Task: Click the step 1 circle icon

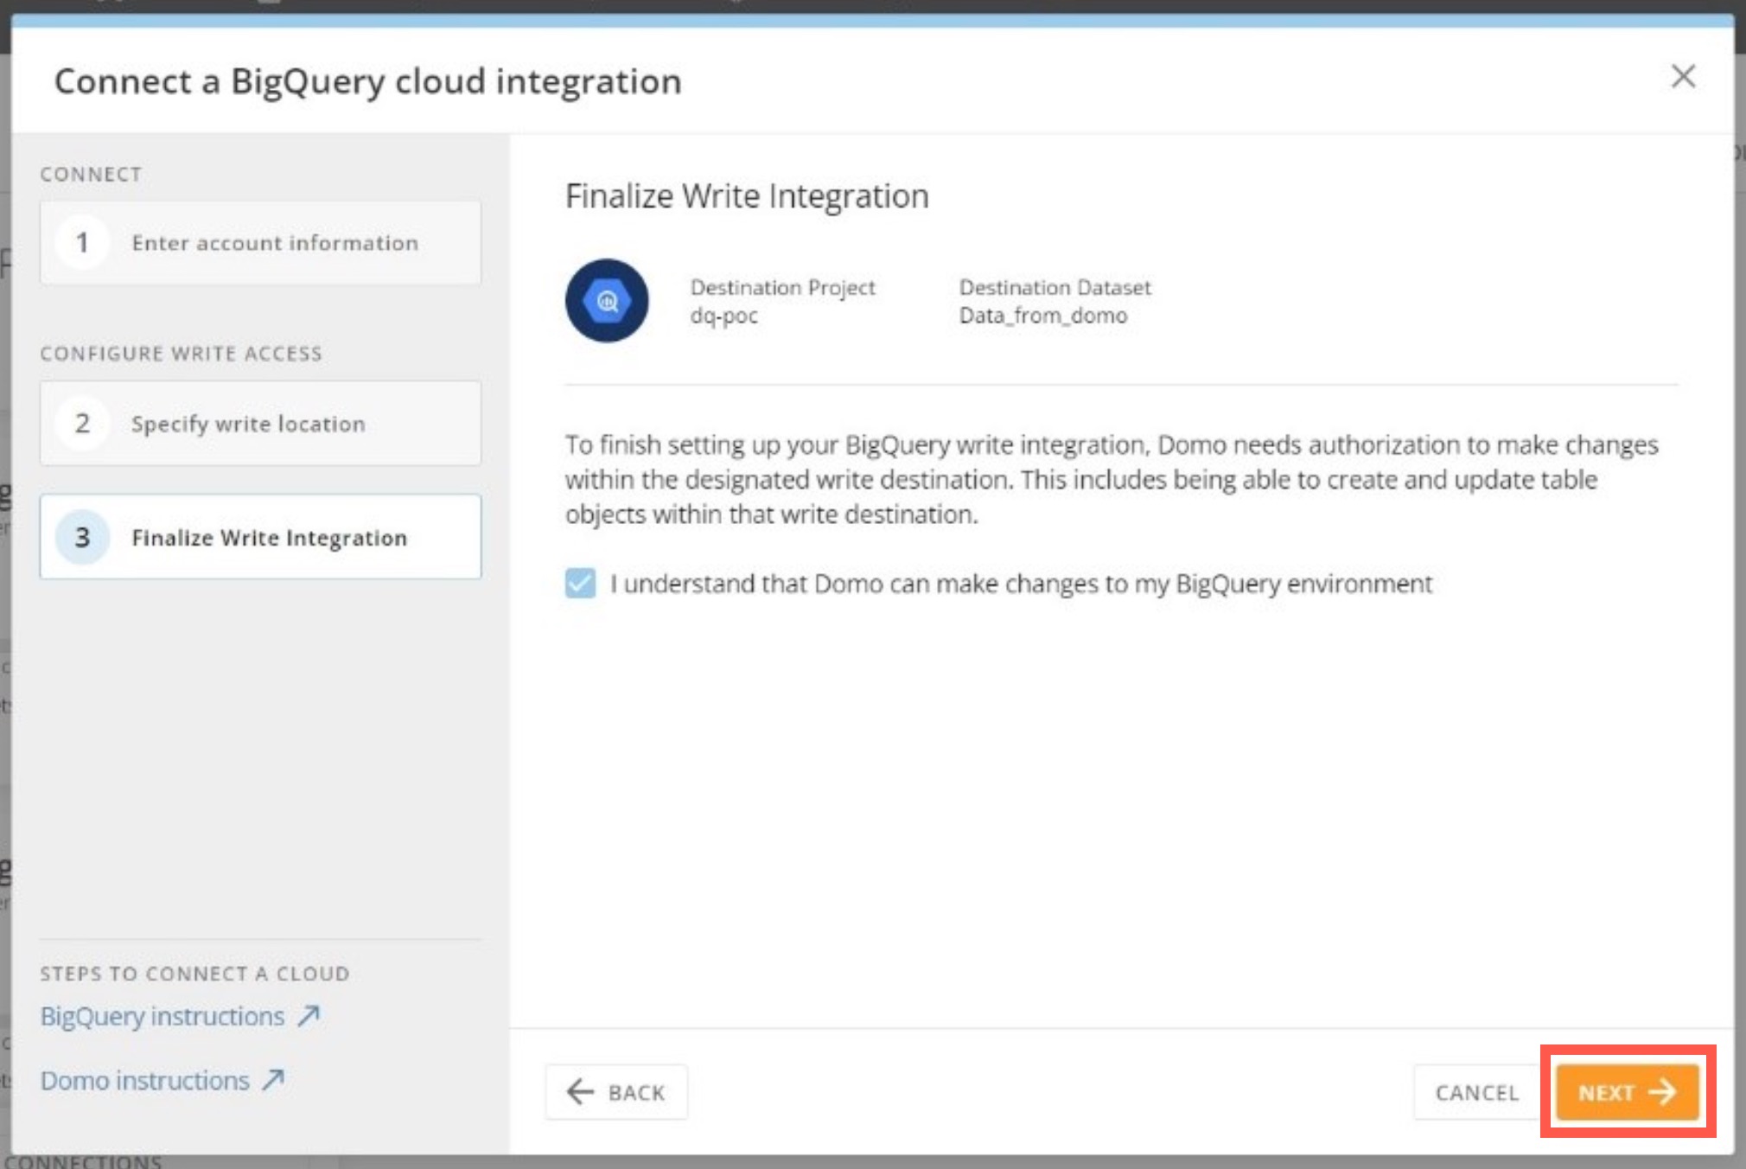Action: pos(82,243)
